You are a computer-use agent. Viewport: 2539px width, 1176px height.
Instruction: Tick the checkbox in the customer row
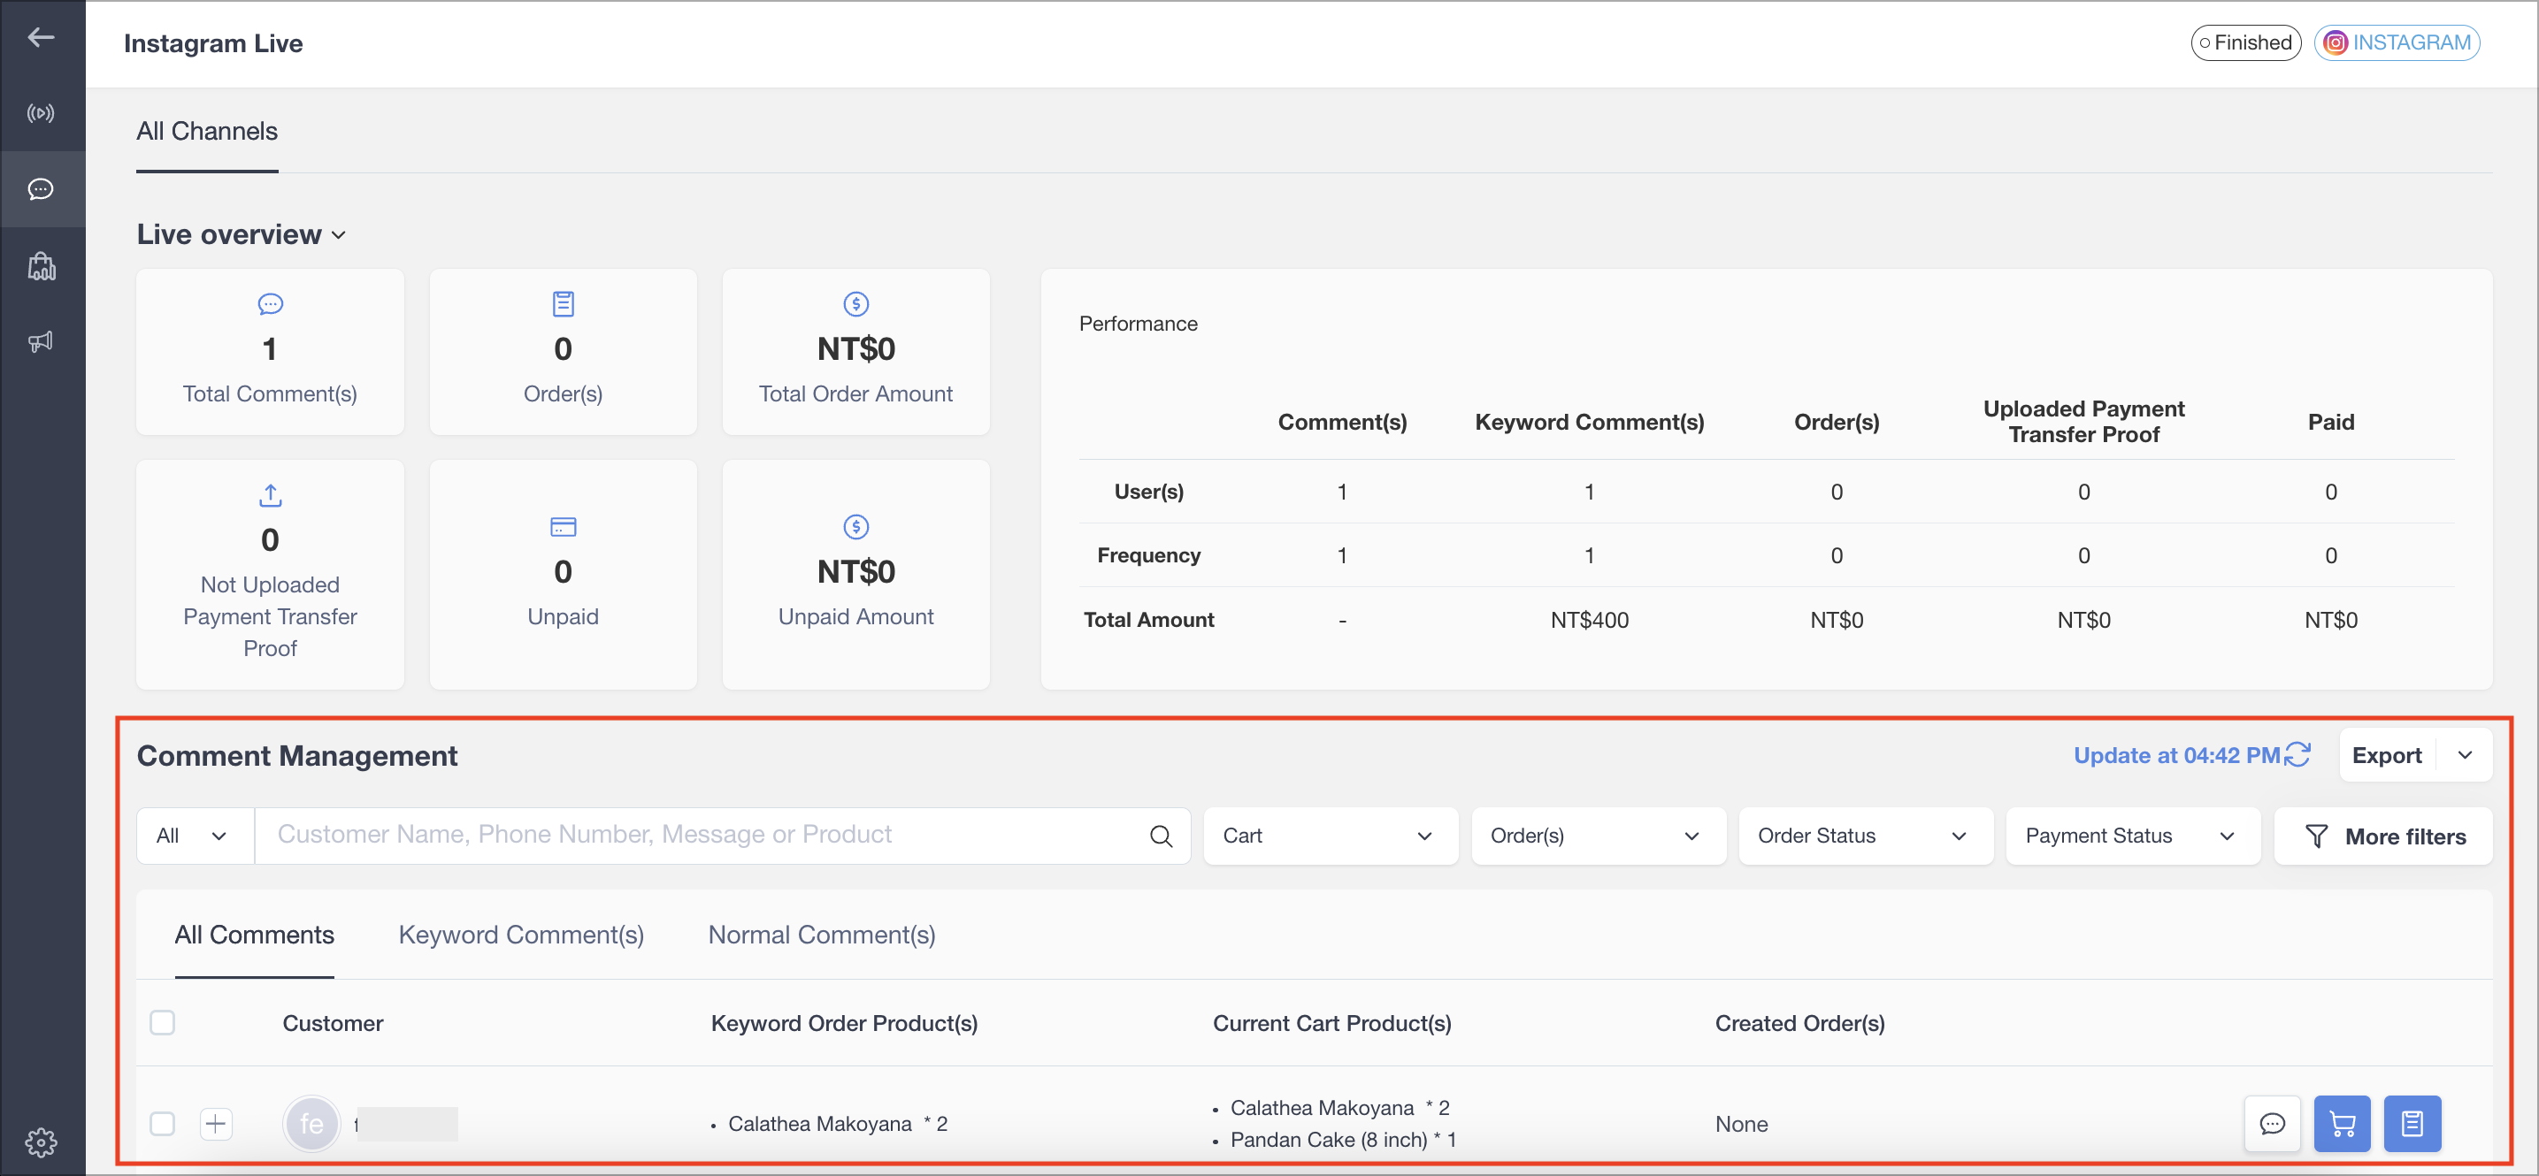click(x=163, y=1124)
